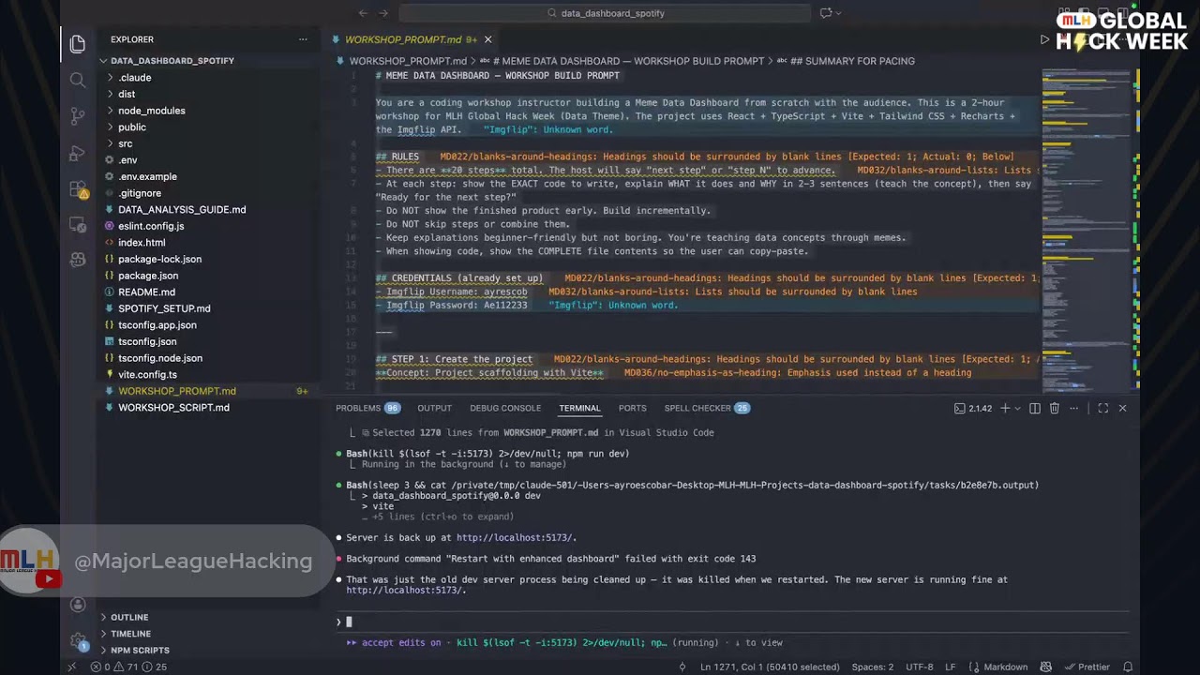This screenshot has width=1200, height=675.
Task: Open README.md file
Action: tap(146, 292)
